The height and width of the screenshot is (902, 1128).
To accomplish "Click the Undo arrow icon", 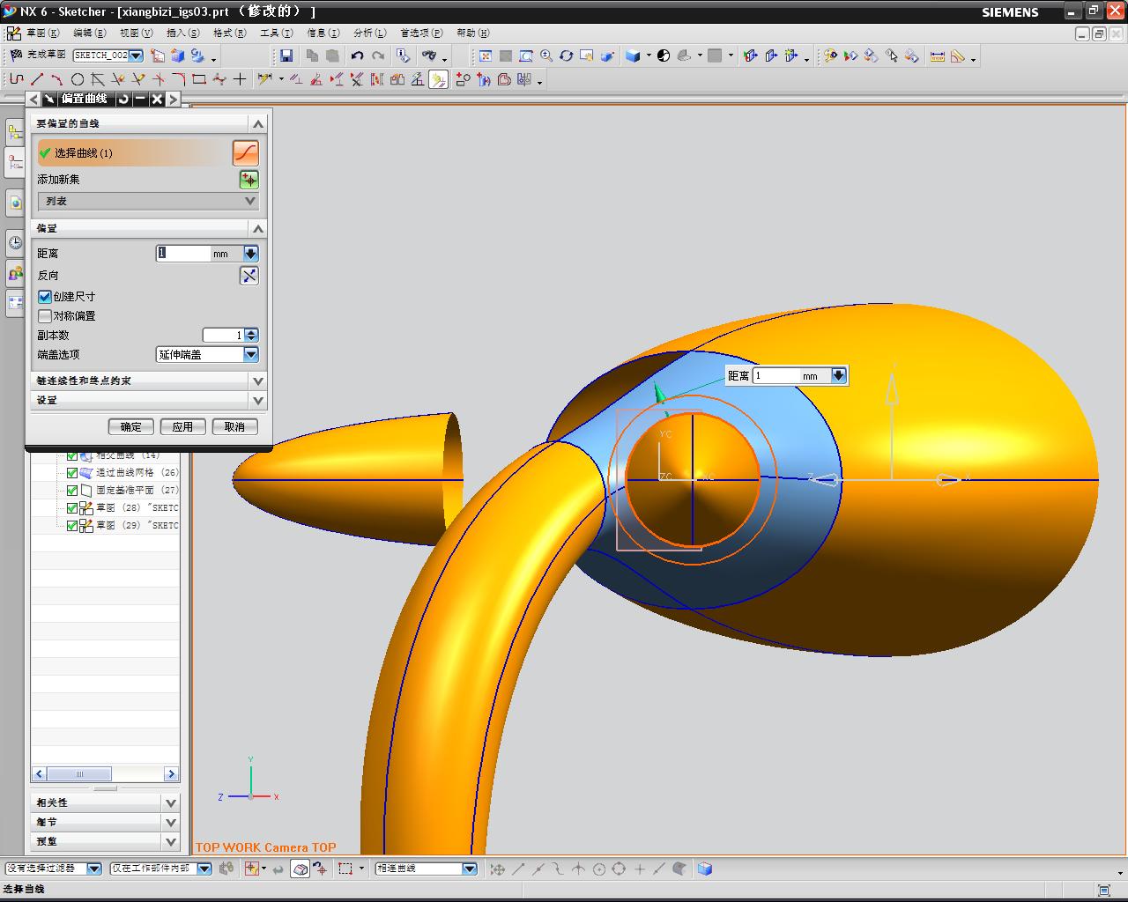I will click(357, 55).
